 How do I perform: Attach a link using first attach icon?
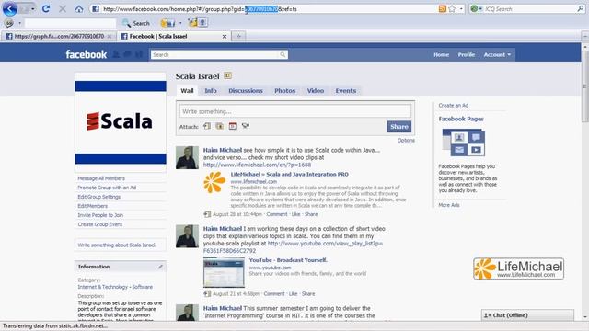207,126
